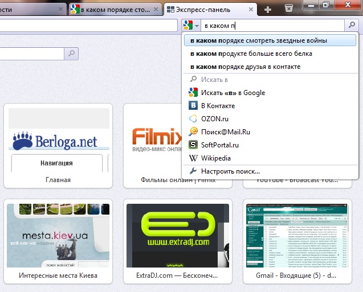Click the Speed Dial grid icon on tab
363x292 pixels.
tap(170, 10)
